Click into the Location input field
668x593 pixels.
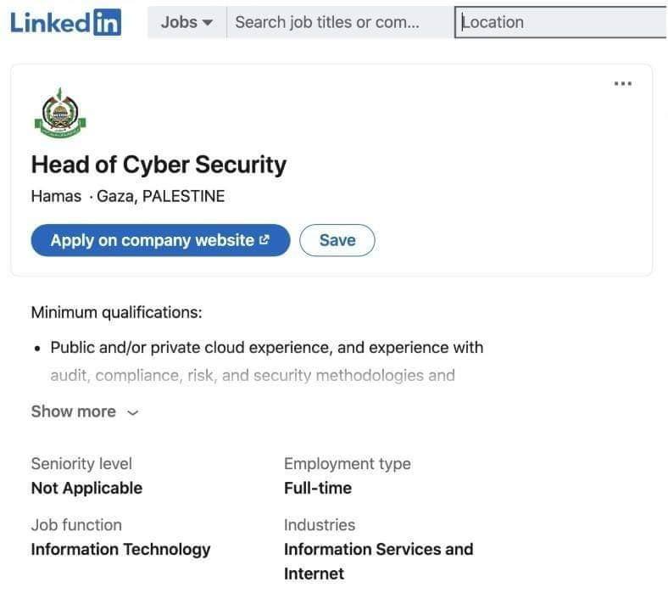[560, 22]
